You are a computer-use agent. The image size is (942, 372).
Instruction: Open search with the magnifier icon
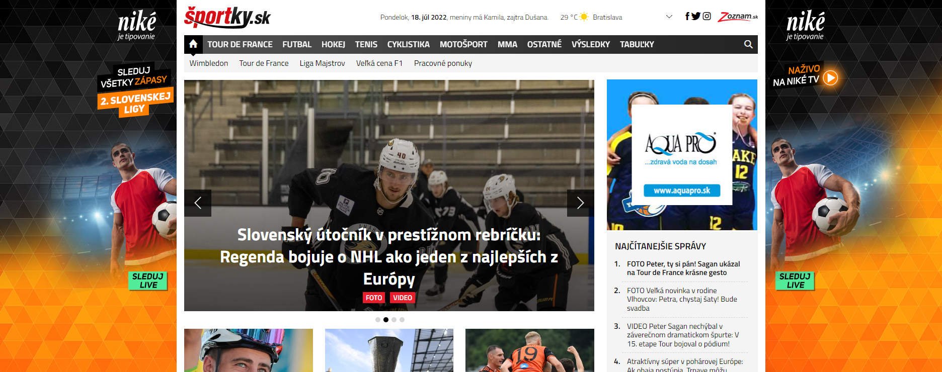tap(748, 44)
